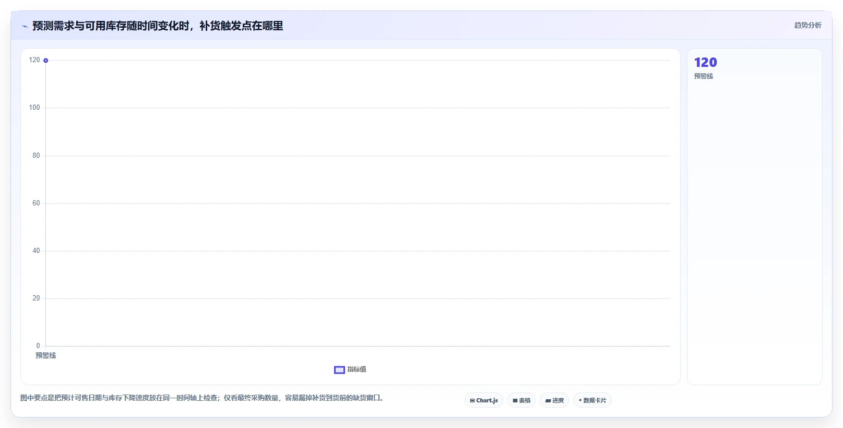
Task: Click the y-axis label 60
Action: coord(36,203)
